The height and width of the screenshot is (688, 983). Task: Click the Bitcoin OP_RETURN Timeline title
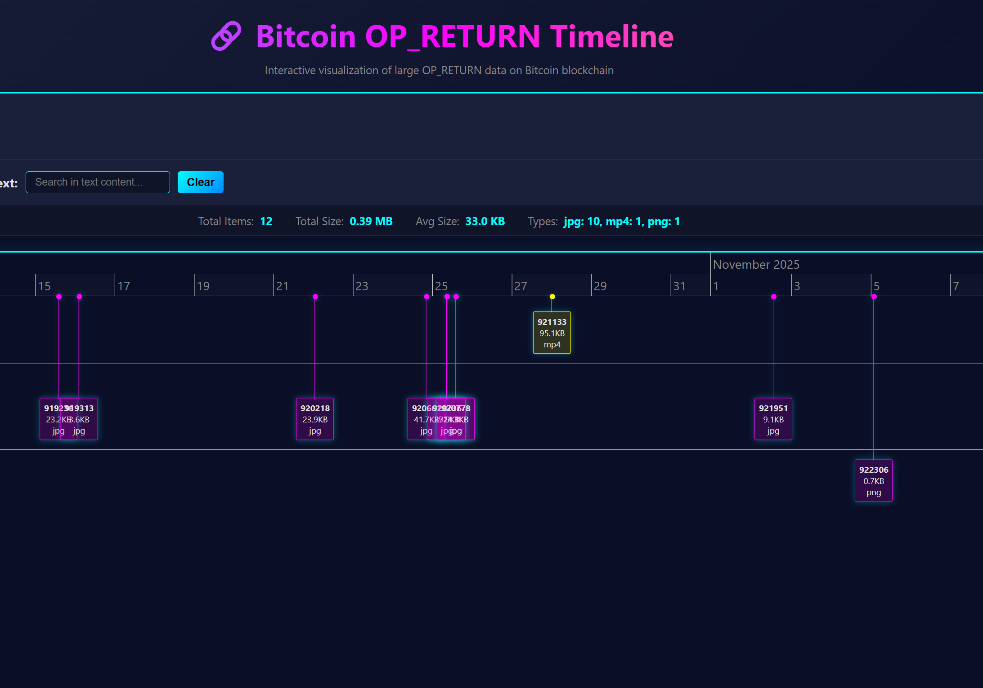[464, 36]
